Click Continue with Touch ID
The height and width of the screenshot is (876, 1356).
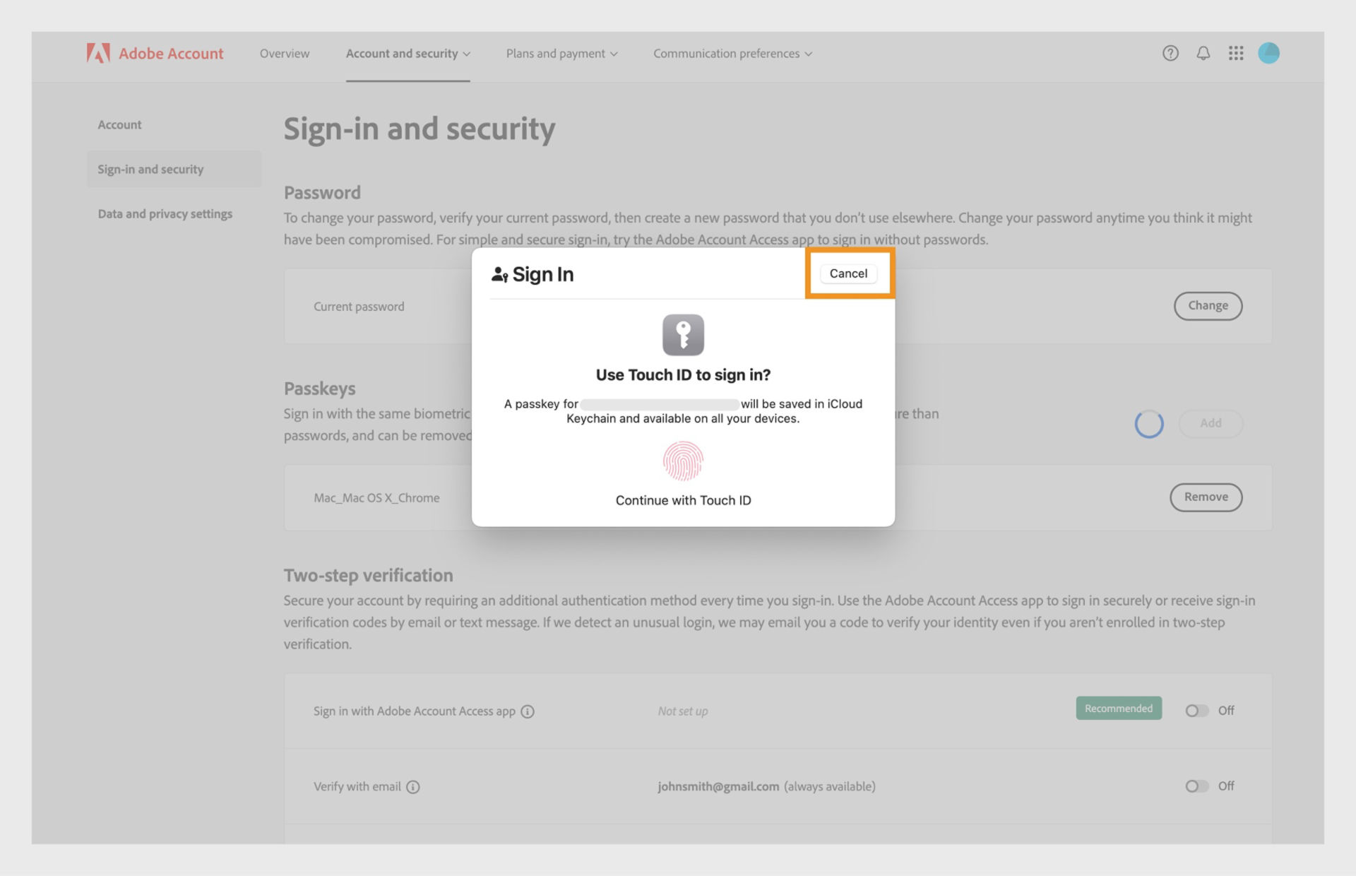coord(682,500)
